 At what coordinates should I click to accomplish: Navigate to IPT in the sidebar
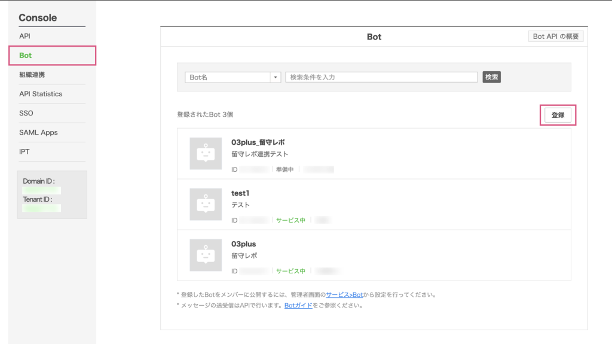25,151
